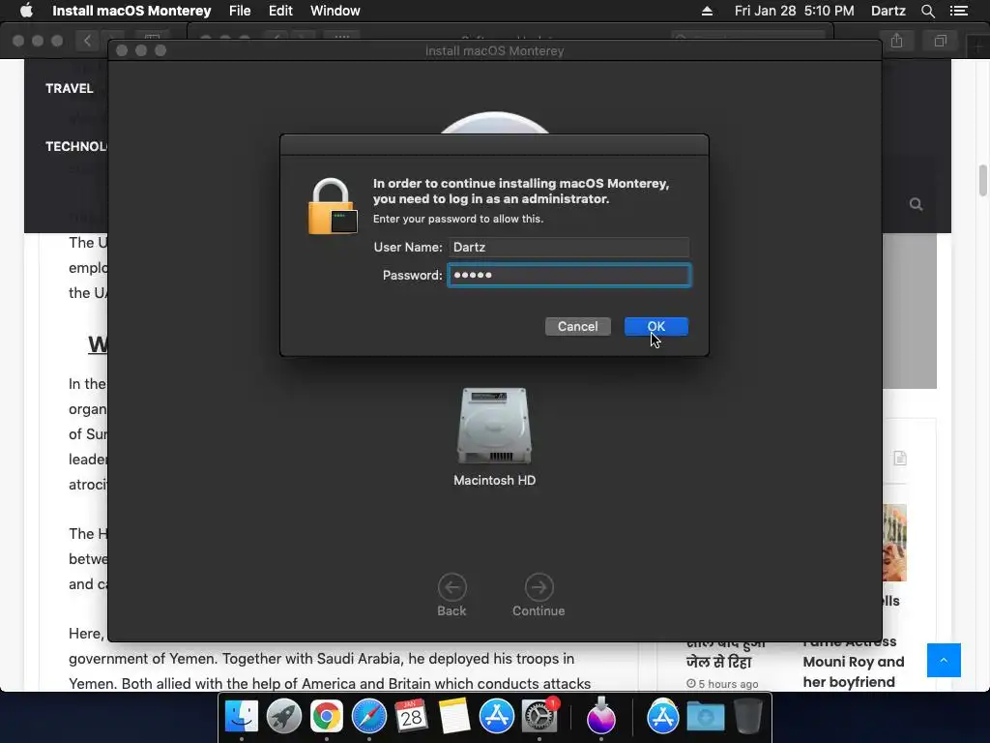Select the Macintosh HD disk icon
Screen dimensions: 990x743
494,426
